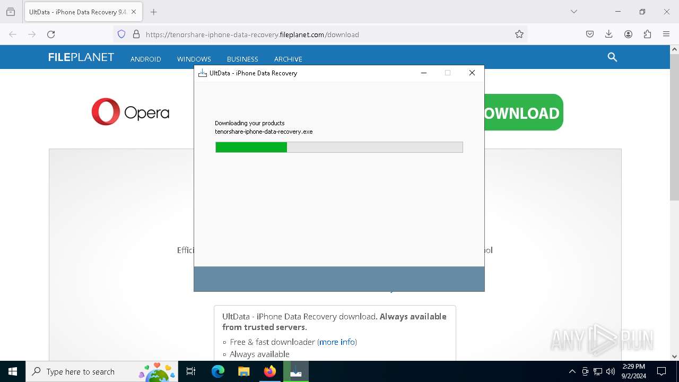Open Task View on taskbar
Image resolution: width=679 pixels, height=382 pixels.
coord(191,371)
